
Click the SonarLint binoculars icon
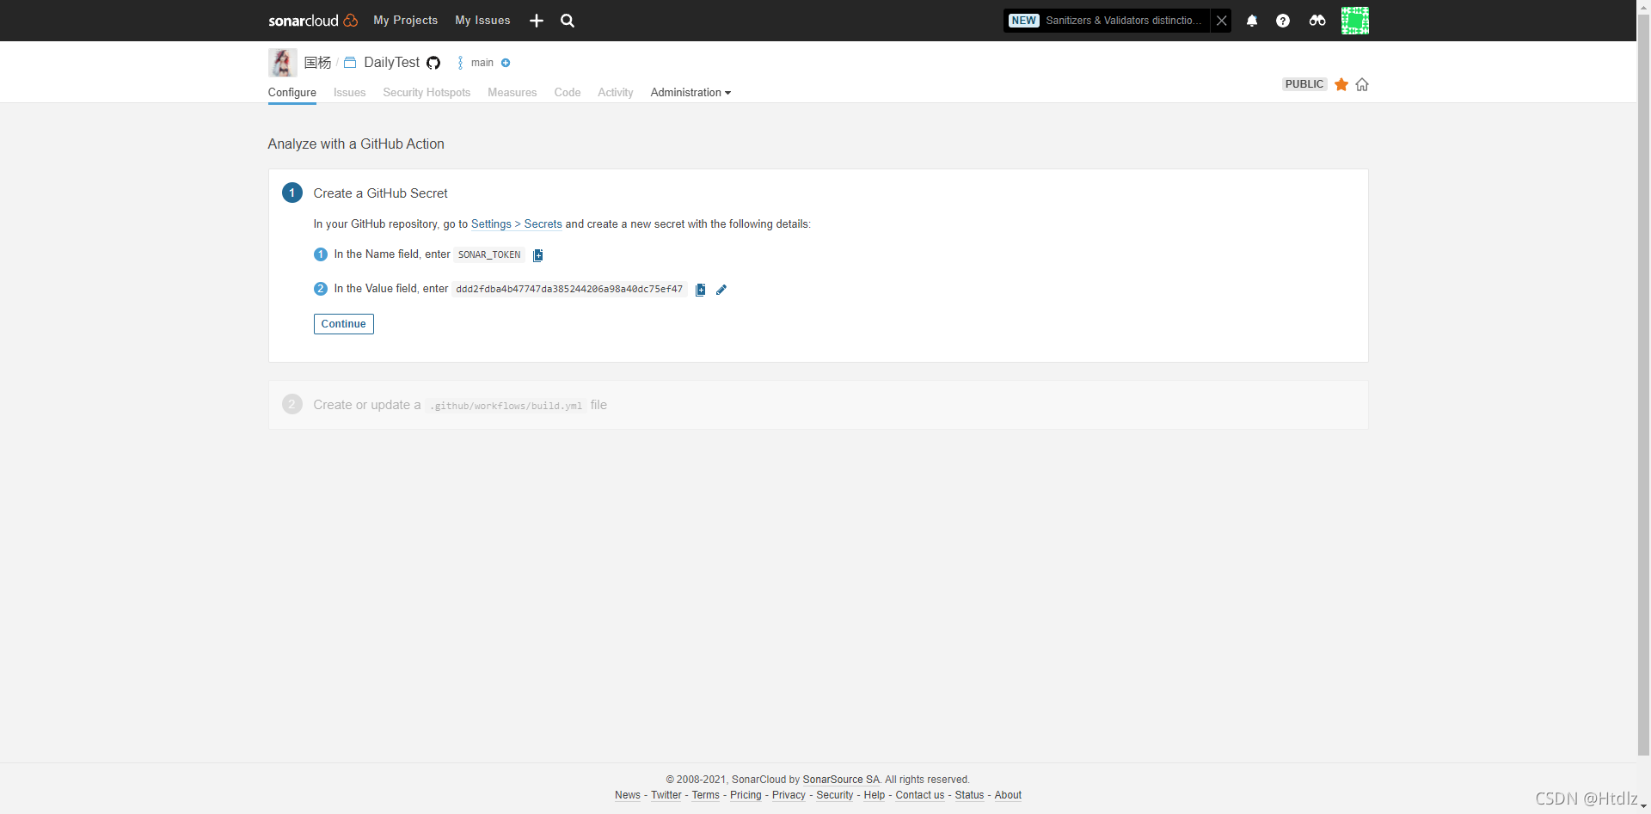point(1317,20)
